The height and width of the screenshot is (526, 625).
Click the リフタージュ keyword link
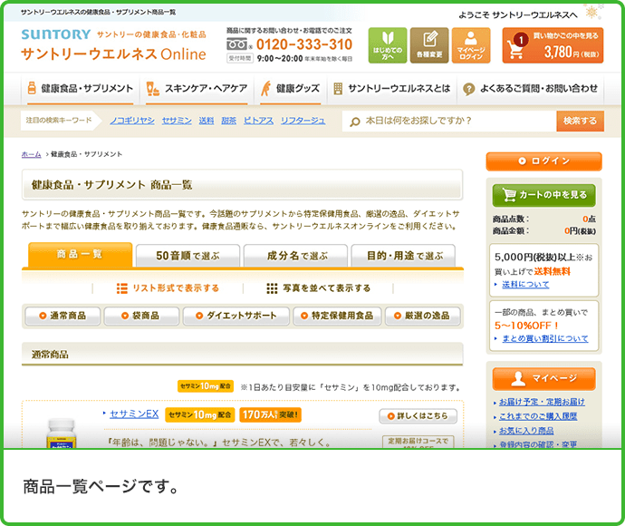(x=303, y=121)
